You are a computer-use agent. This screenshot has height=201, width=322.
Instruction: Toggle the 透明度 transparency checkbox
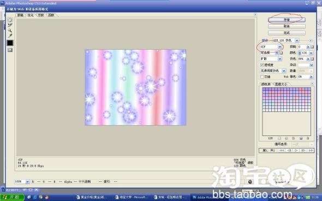(x=262, y=65)
